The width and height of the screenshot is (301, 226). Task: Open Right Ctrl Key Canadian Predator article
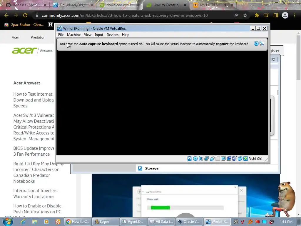[39, 172]
